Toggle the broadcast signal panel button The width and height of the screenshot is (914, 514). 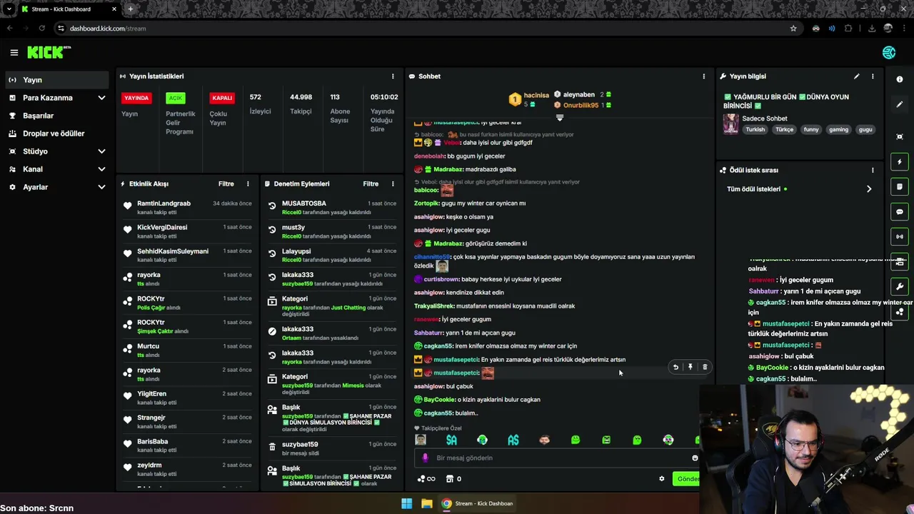pos(900,236)
